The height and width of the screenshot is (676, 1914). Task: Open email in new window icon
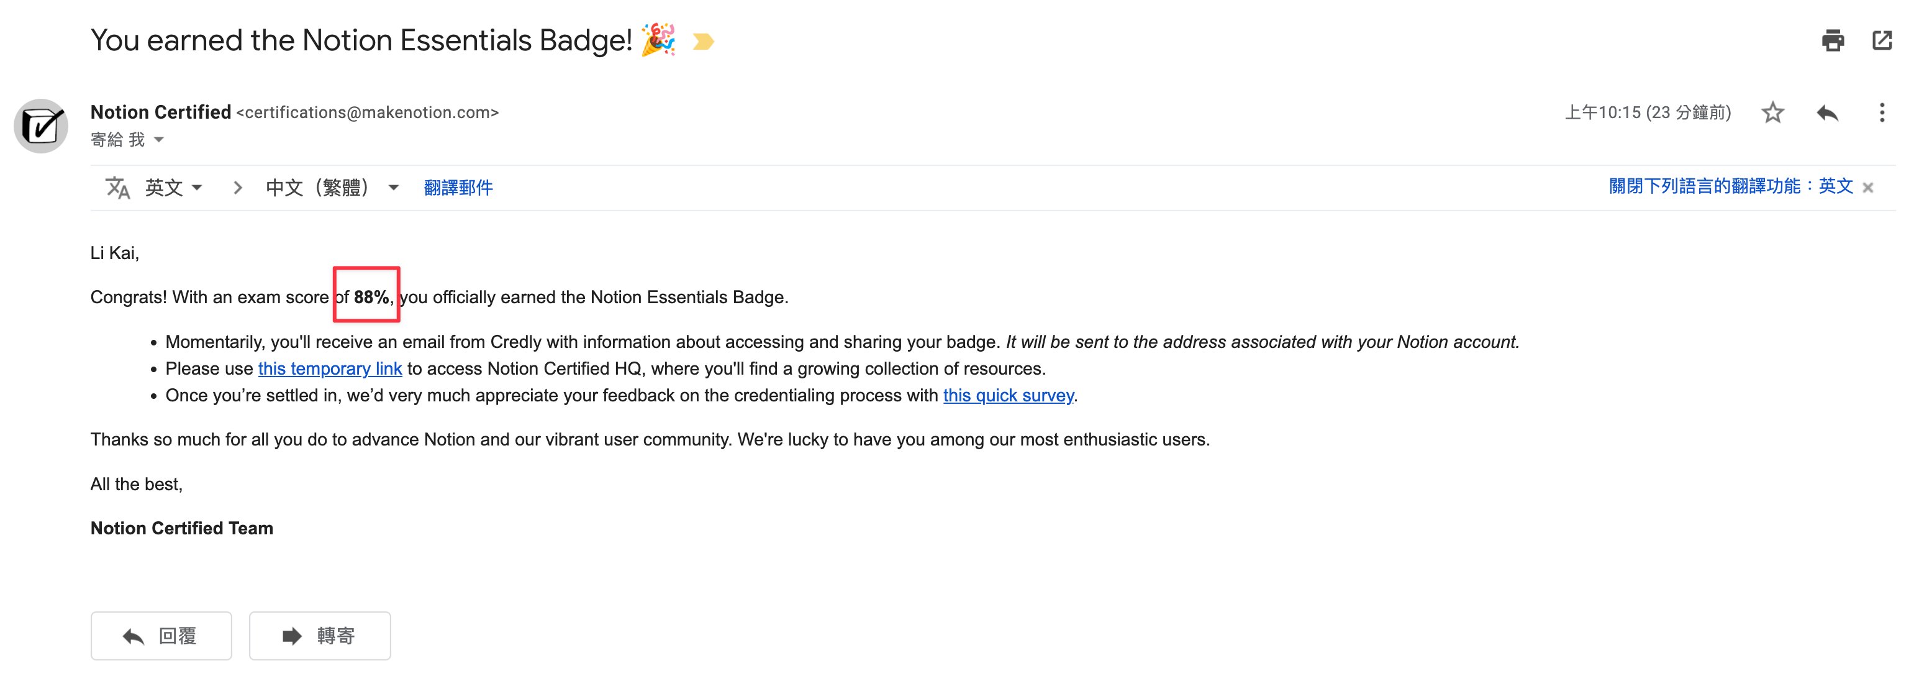click(x=1881, y=40)
